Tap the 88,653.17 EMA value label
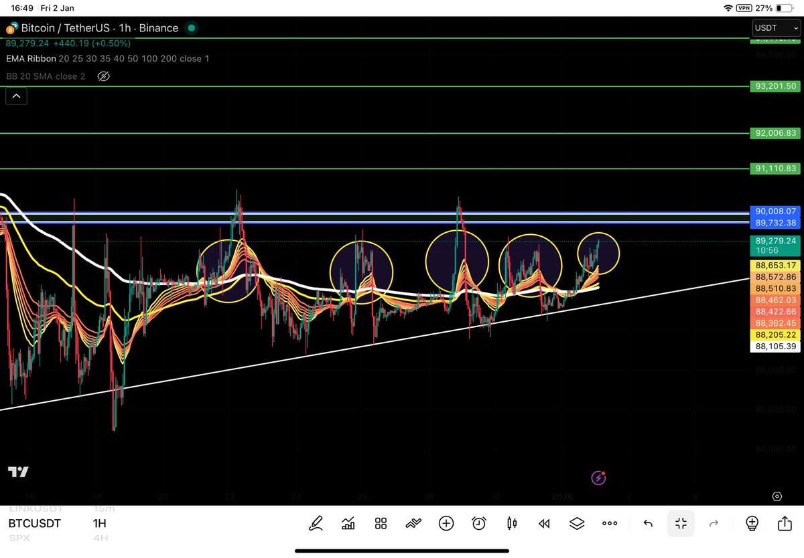 776,265
